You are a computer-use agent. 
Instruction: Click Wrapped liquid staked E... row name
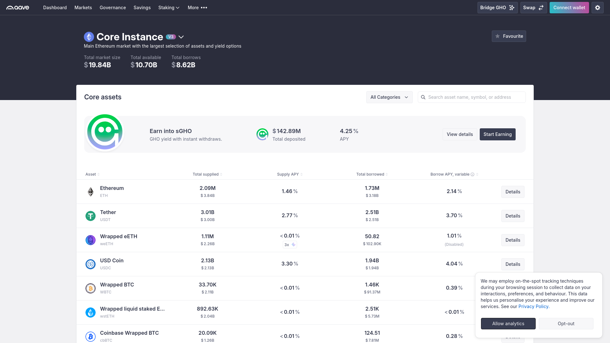tap(132, 309)
